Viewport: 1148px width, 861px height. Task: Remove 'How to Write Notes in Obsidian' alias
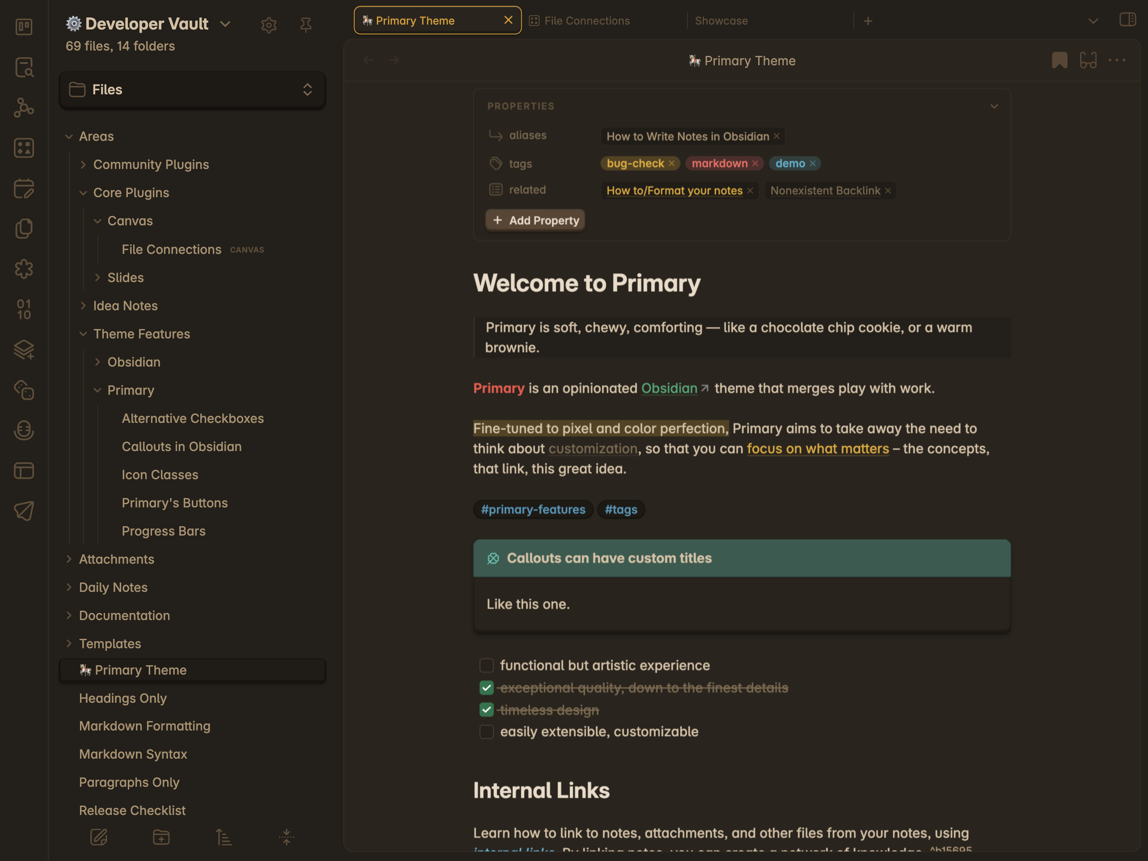(x=777, y=136)
